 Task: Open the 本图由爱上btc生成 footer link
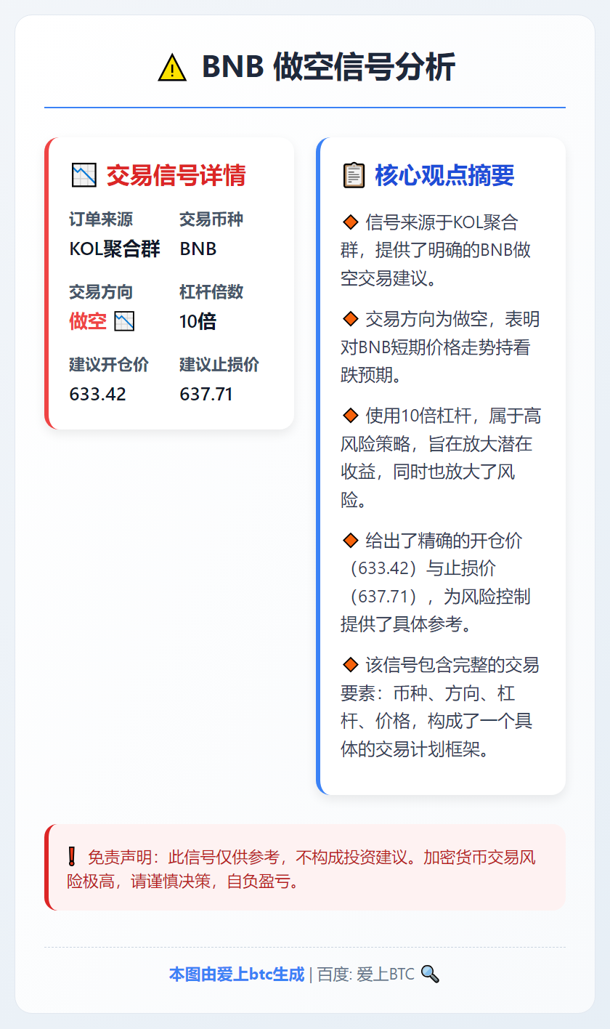pyautogui.click(x=237, y=974)
